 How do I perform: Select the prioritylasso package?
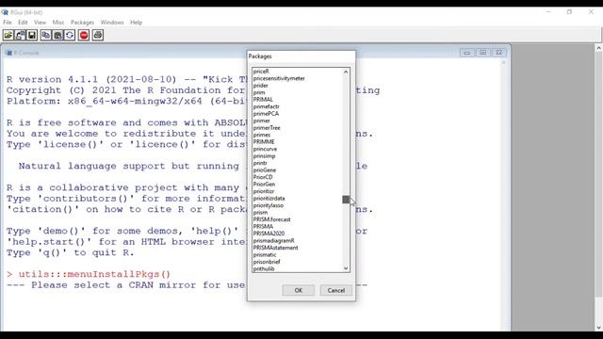click(268, 205)
